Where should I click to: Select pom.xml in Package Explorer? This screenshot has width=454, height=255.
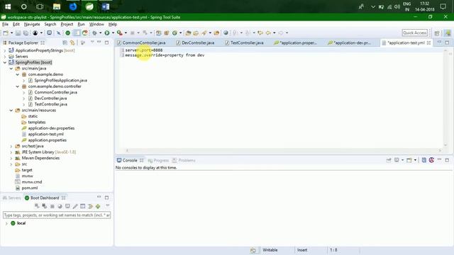pyautogui.click(x=30, y=188)
